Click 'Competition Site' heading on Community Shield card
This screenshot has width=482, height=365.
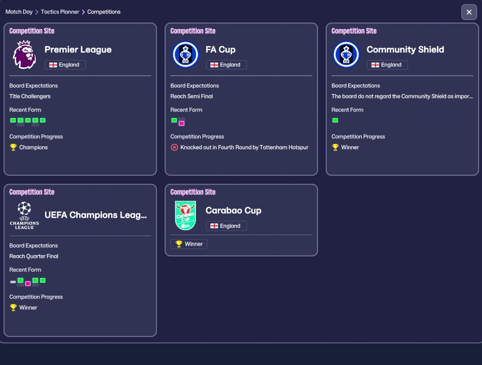[354, 31]
